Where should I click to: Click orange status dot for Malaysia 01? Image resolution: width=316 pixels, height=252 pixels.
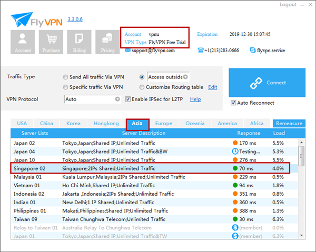235,177
